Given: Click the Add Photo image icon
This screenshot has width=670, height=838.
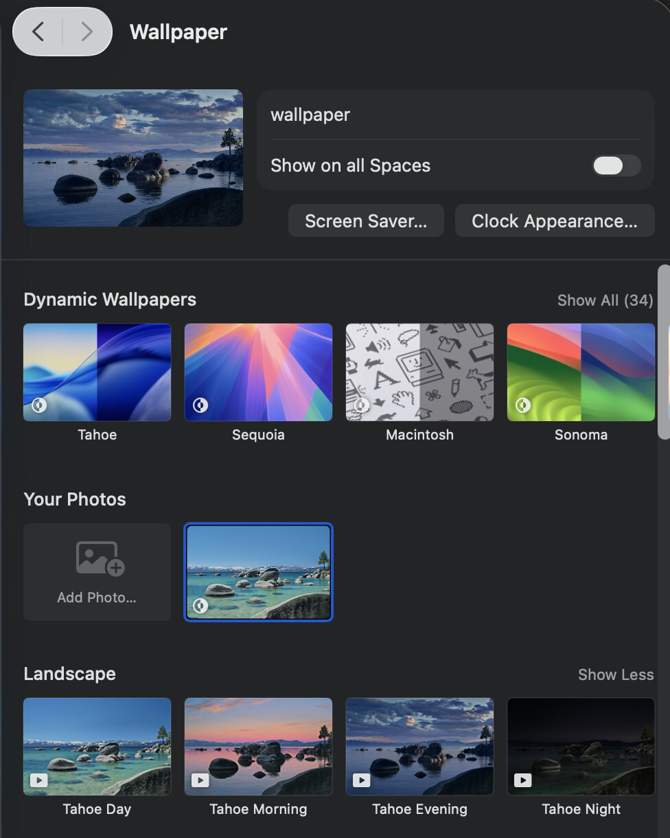Looking at the screenshot, I should pos(100,558).
